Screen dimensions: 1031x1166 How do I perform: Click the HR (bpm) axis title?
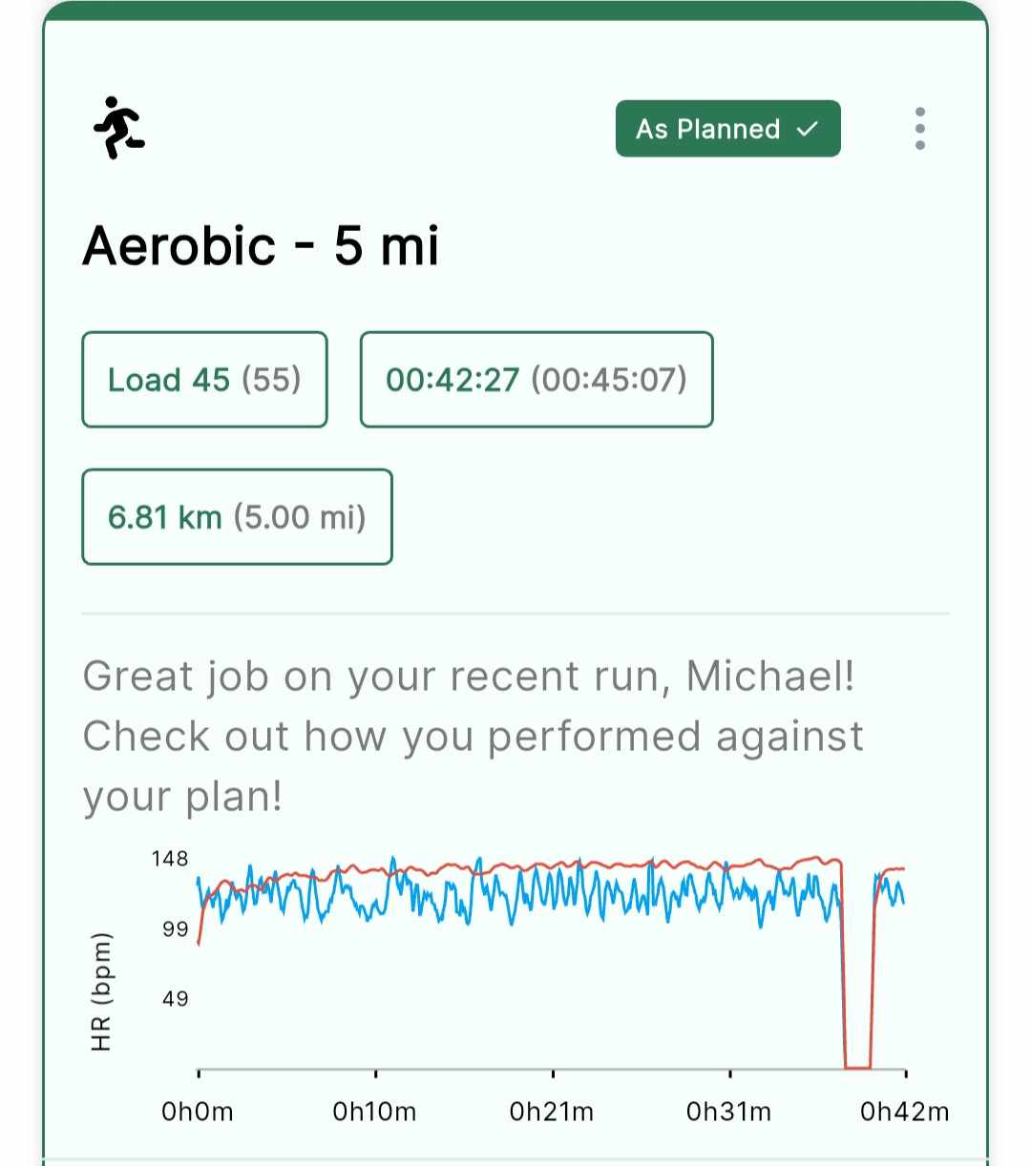point(102,991)
